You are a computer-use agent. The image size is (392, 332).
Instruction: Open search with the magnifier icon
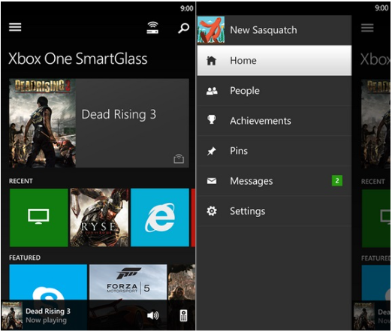[x=183, y=28]
